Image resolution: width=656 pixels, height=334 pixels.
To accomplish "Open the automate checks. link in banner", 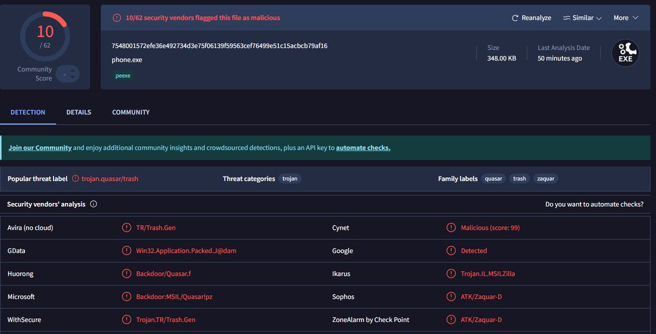I will tap(363, 147).
